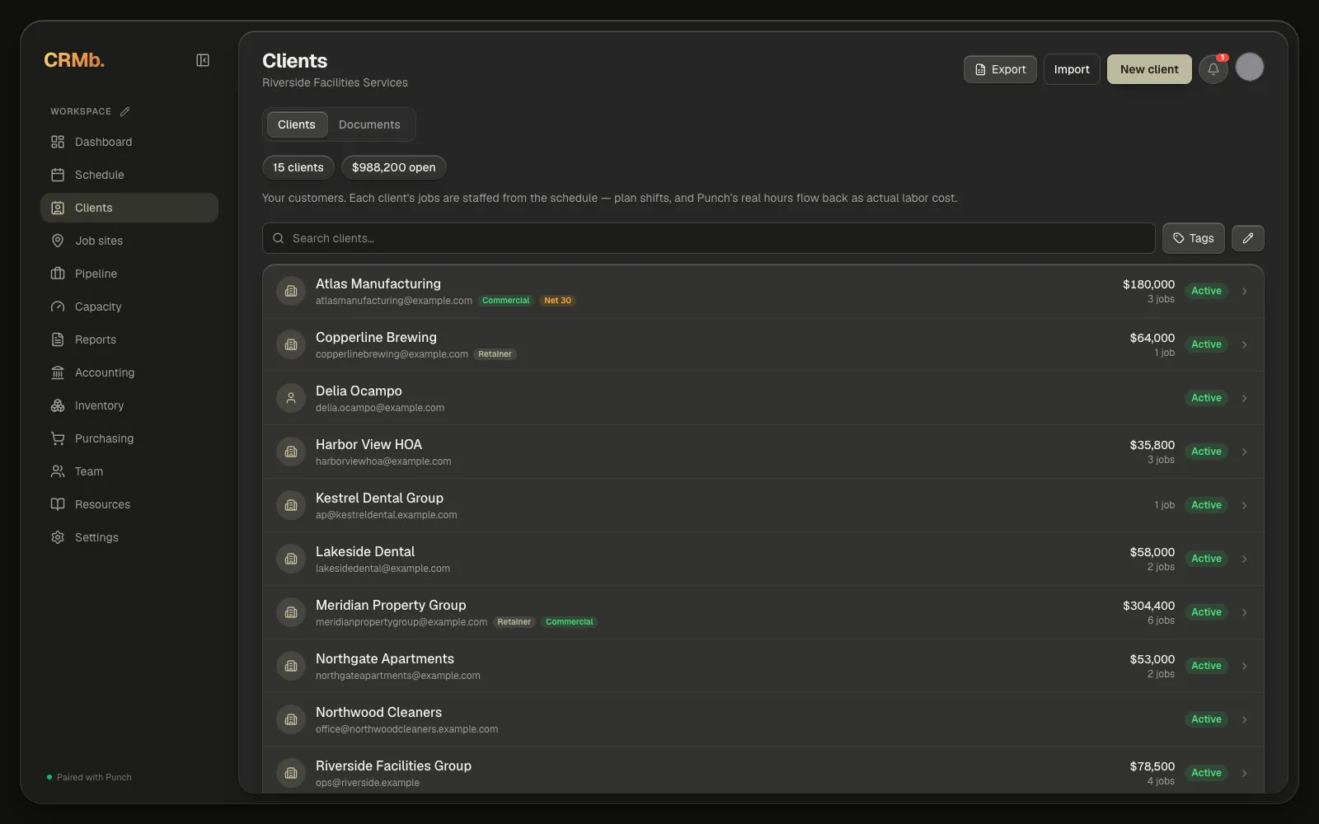Screen dimensions: 1319x824
Task: Click the 15 clients chip
Action: coord(298,167)
